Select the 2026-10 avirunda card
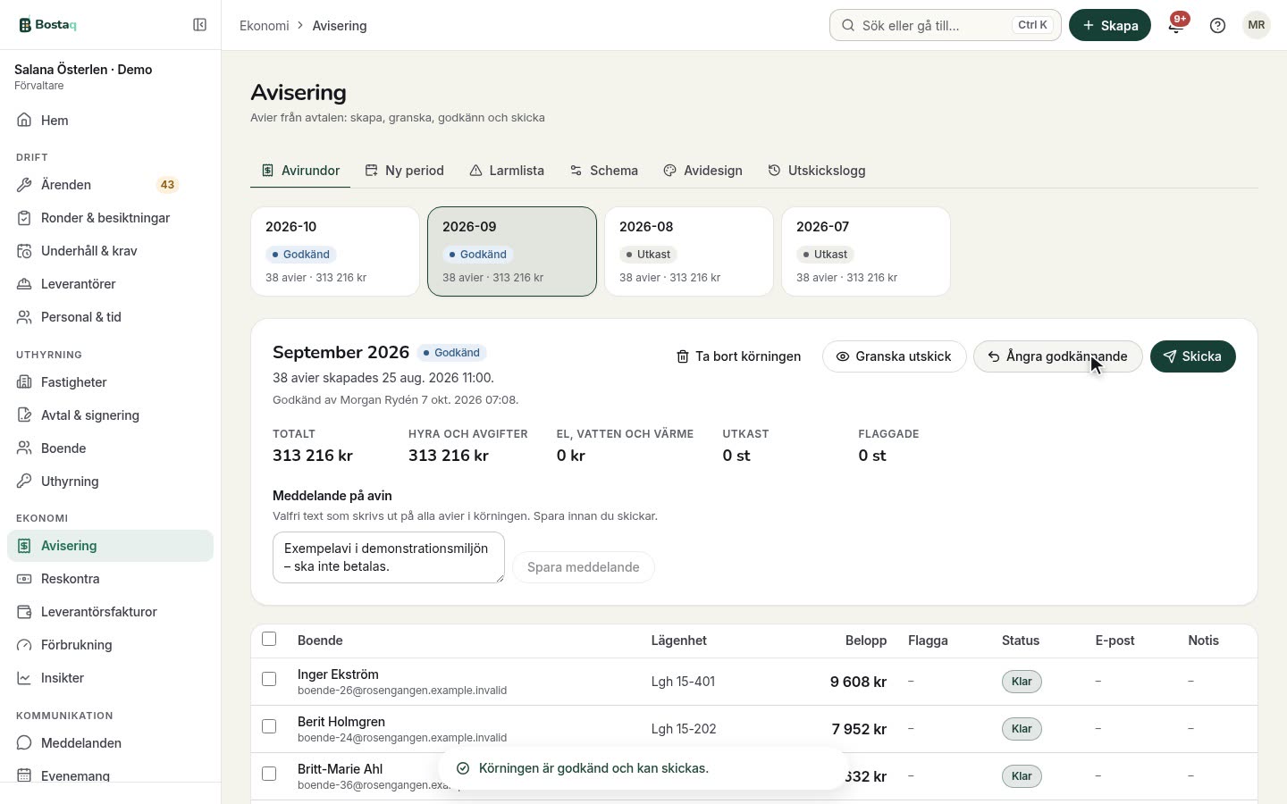The height and width of the screenshot is (804, 1287). click(335, 251)
